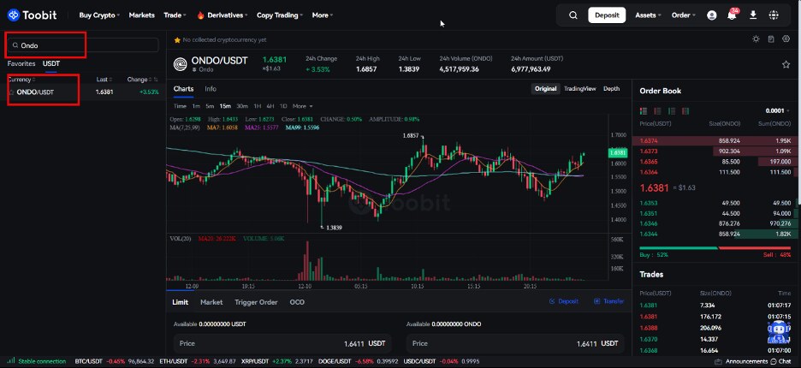
Task: Expand the More timeframe dropdown
Action: pos(302,106)
